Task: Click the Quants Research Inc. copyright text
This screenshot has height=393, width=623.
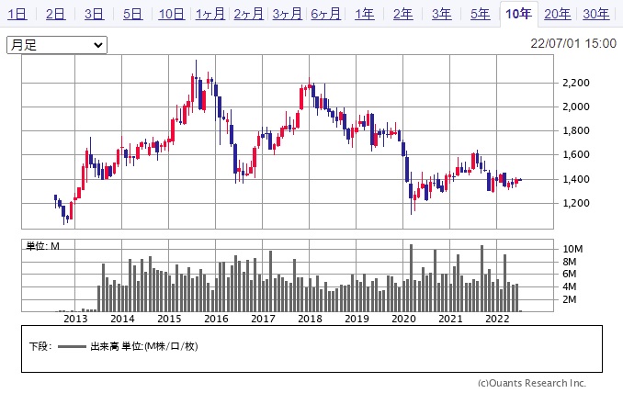Action: [532, 383]
